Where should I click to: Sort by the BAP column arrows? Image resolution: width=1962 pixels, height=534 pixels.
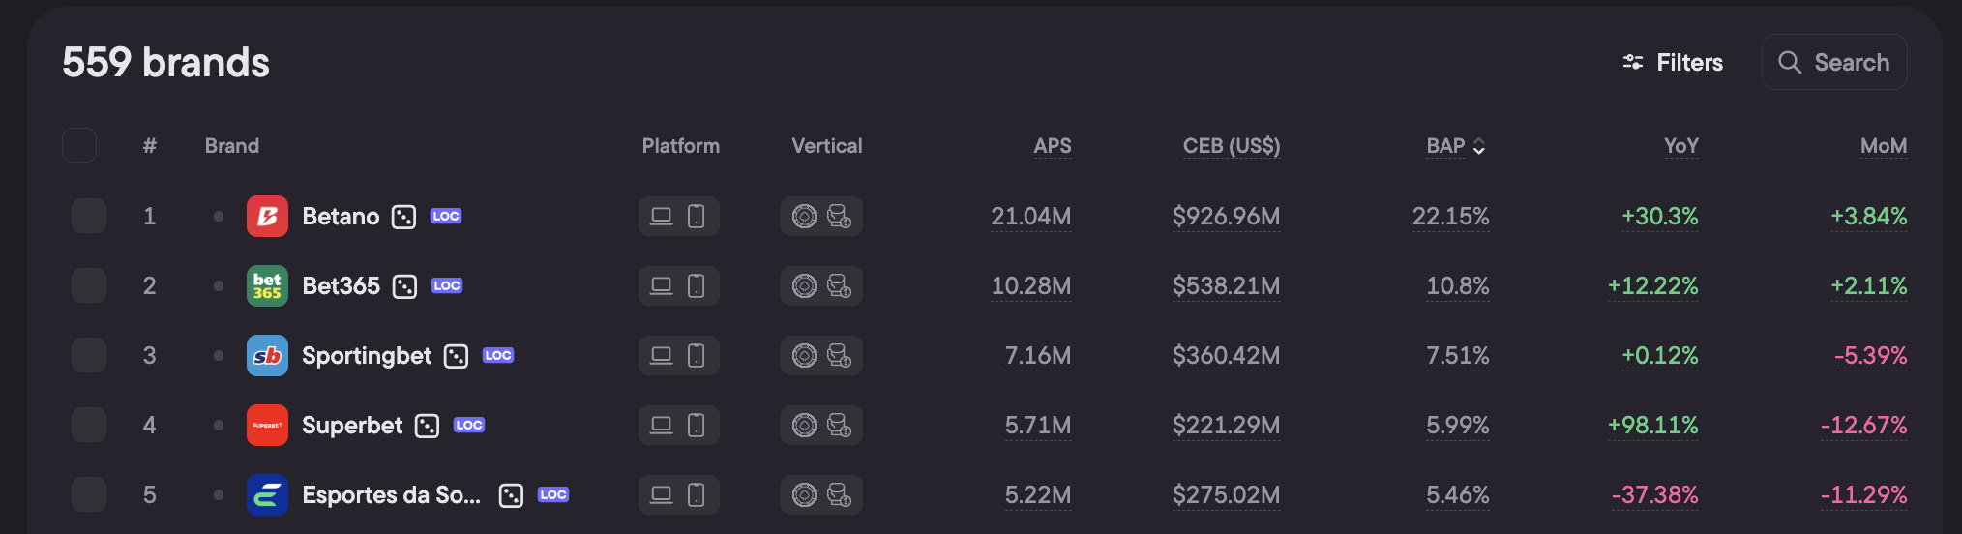1478,146
